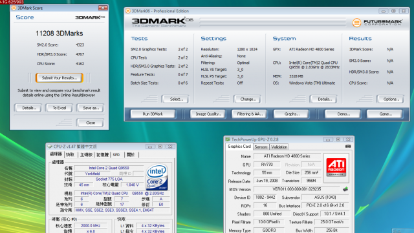The height and width of the screenshot is (233, 414).
Task: Click the CPU-Z instruction set field 'MMX, SSE, SSE2...'
Action: (x=122, y=210)
